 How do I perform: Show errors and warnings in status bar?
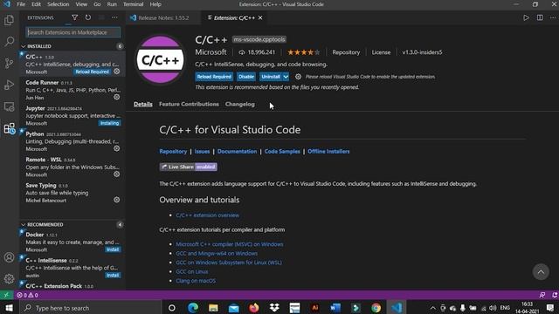[27, 295]
